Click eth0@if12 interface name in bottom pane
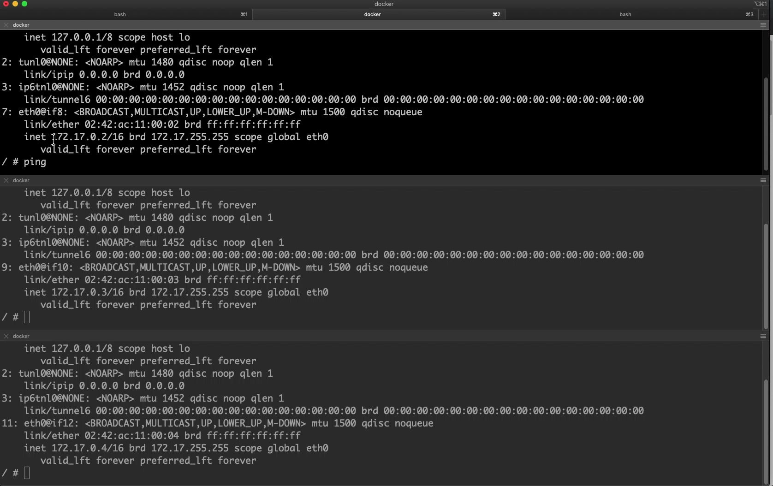 tap(52, 423)
